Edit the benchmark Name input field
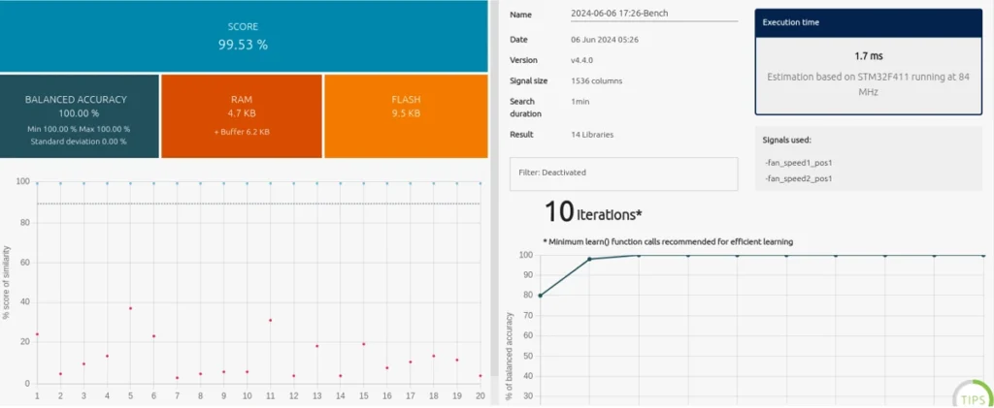 [654, 14]
